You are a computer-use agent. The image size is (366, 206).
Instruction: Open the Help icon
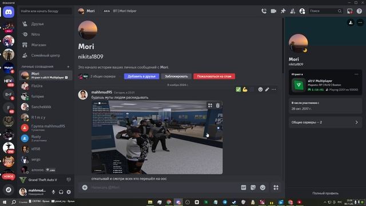coord(359,11)
